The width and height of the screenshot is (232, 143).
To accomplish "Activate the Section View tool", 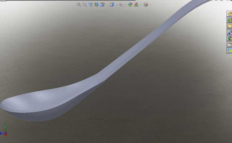I will (96, 5).
